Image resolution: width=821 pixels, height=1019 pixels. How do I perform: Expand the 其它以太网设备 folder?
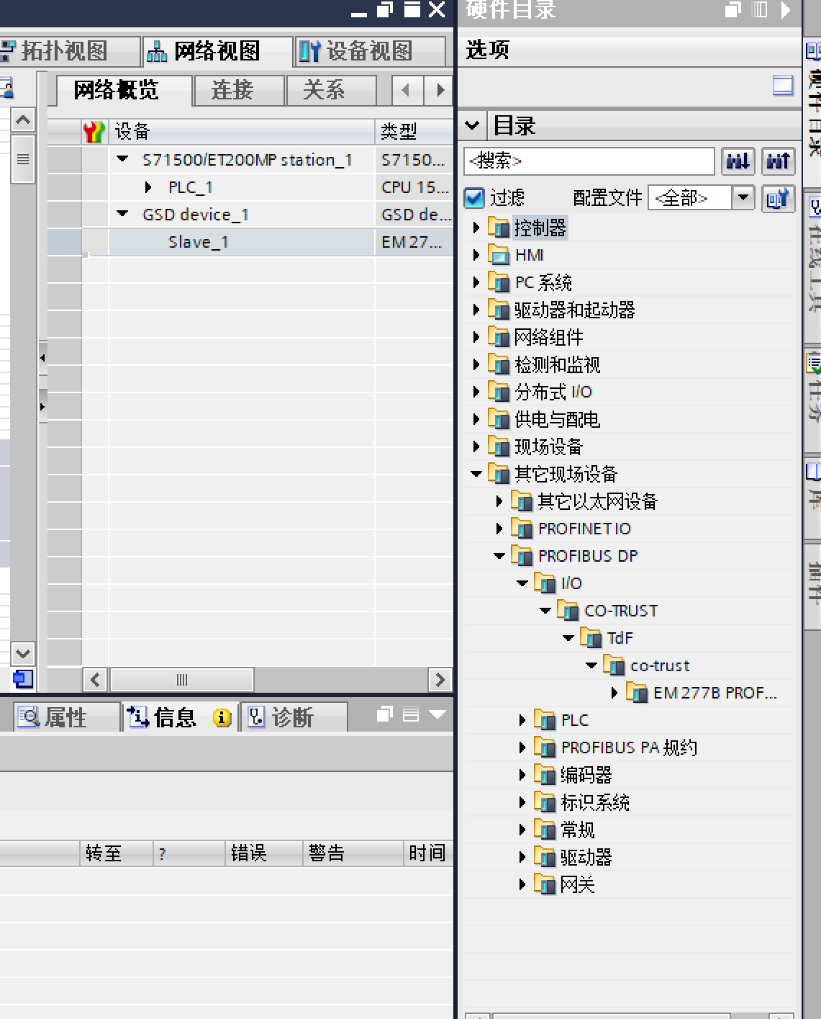pos(499,501)
